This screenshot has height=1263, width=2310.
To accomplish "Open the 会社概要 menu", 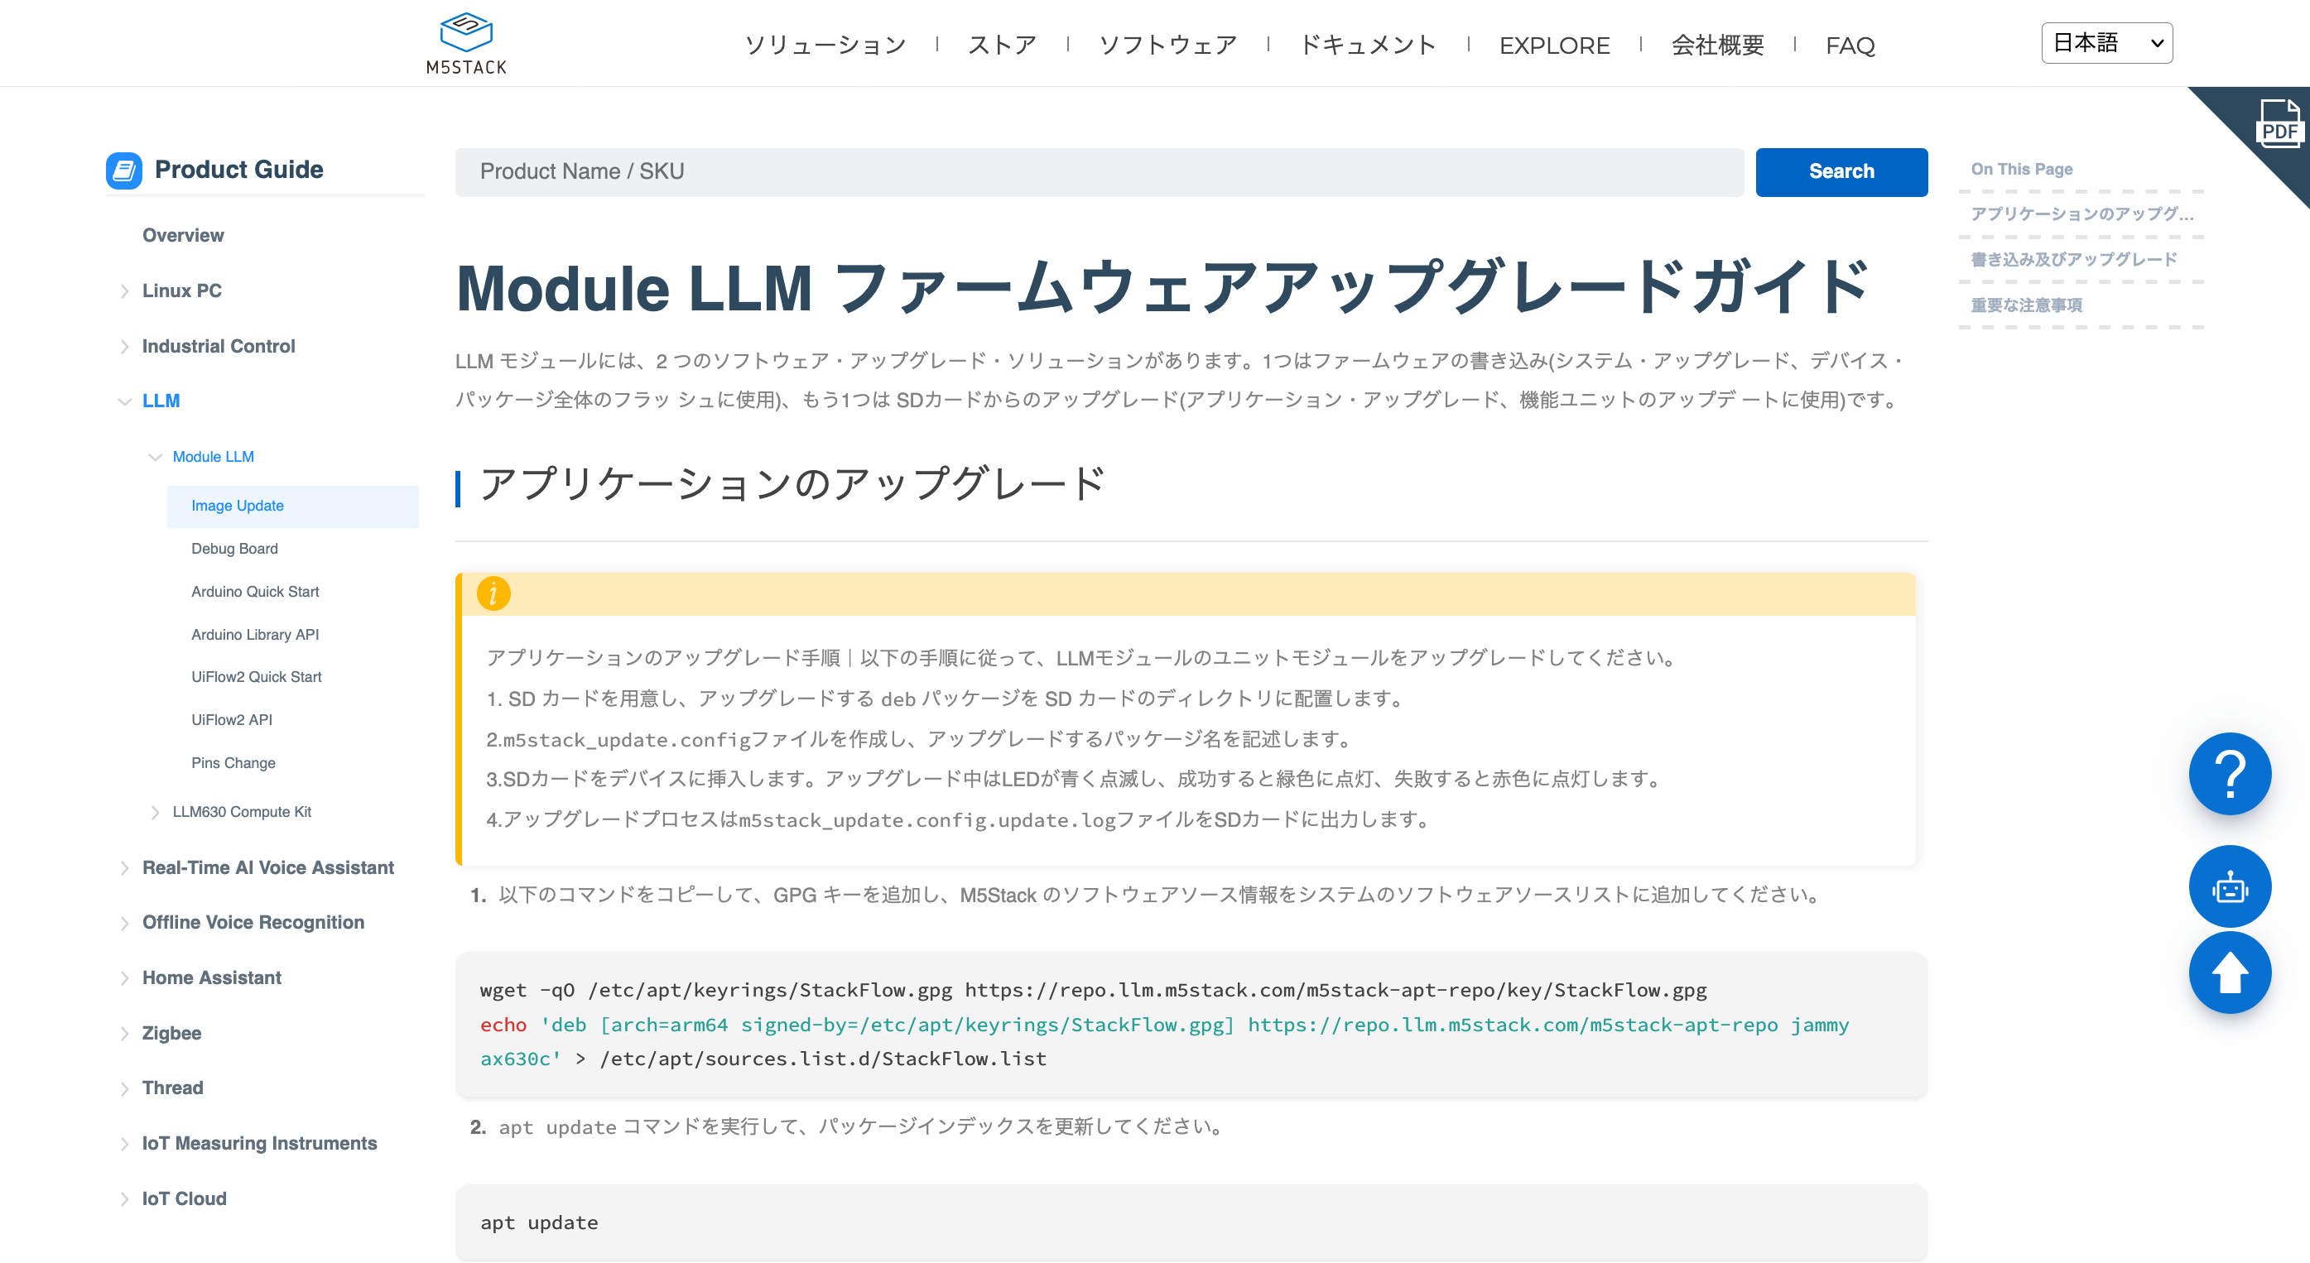I will (x=1717, y=45).
